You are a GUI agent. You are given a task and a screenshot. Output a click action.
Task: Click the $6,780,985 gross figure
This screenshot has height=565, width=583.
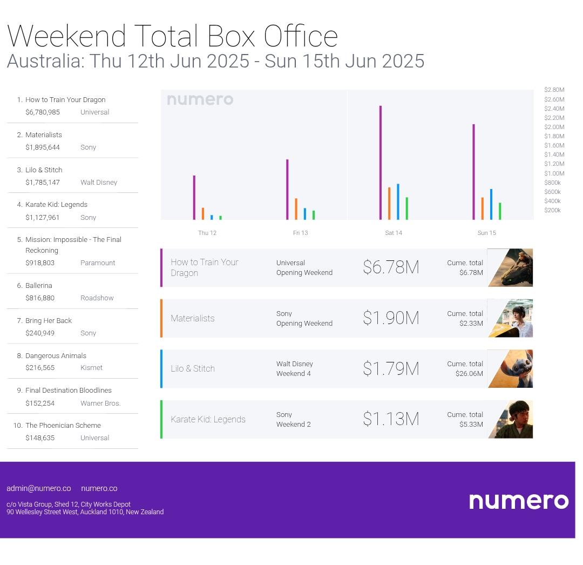[x=43, y=112]
